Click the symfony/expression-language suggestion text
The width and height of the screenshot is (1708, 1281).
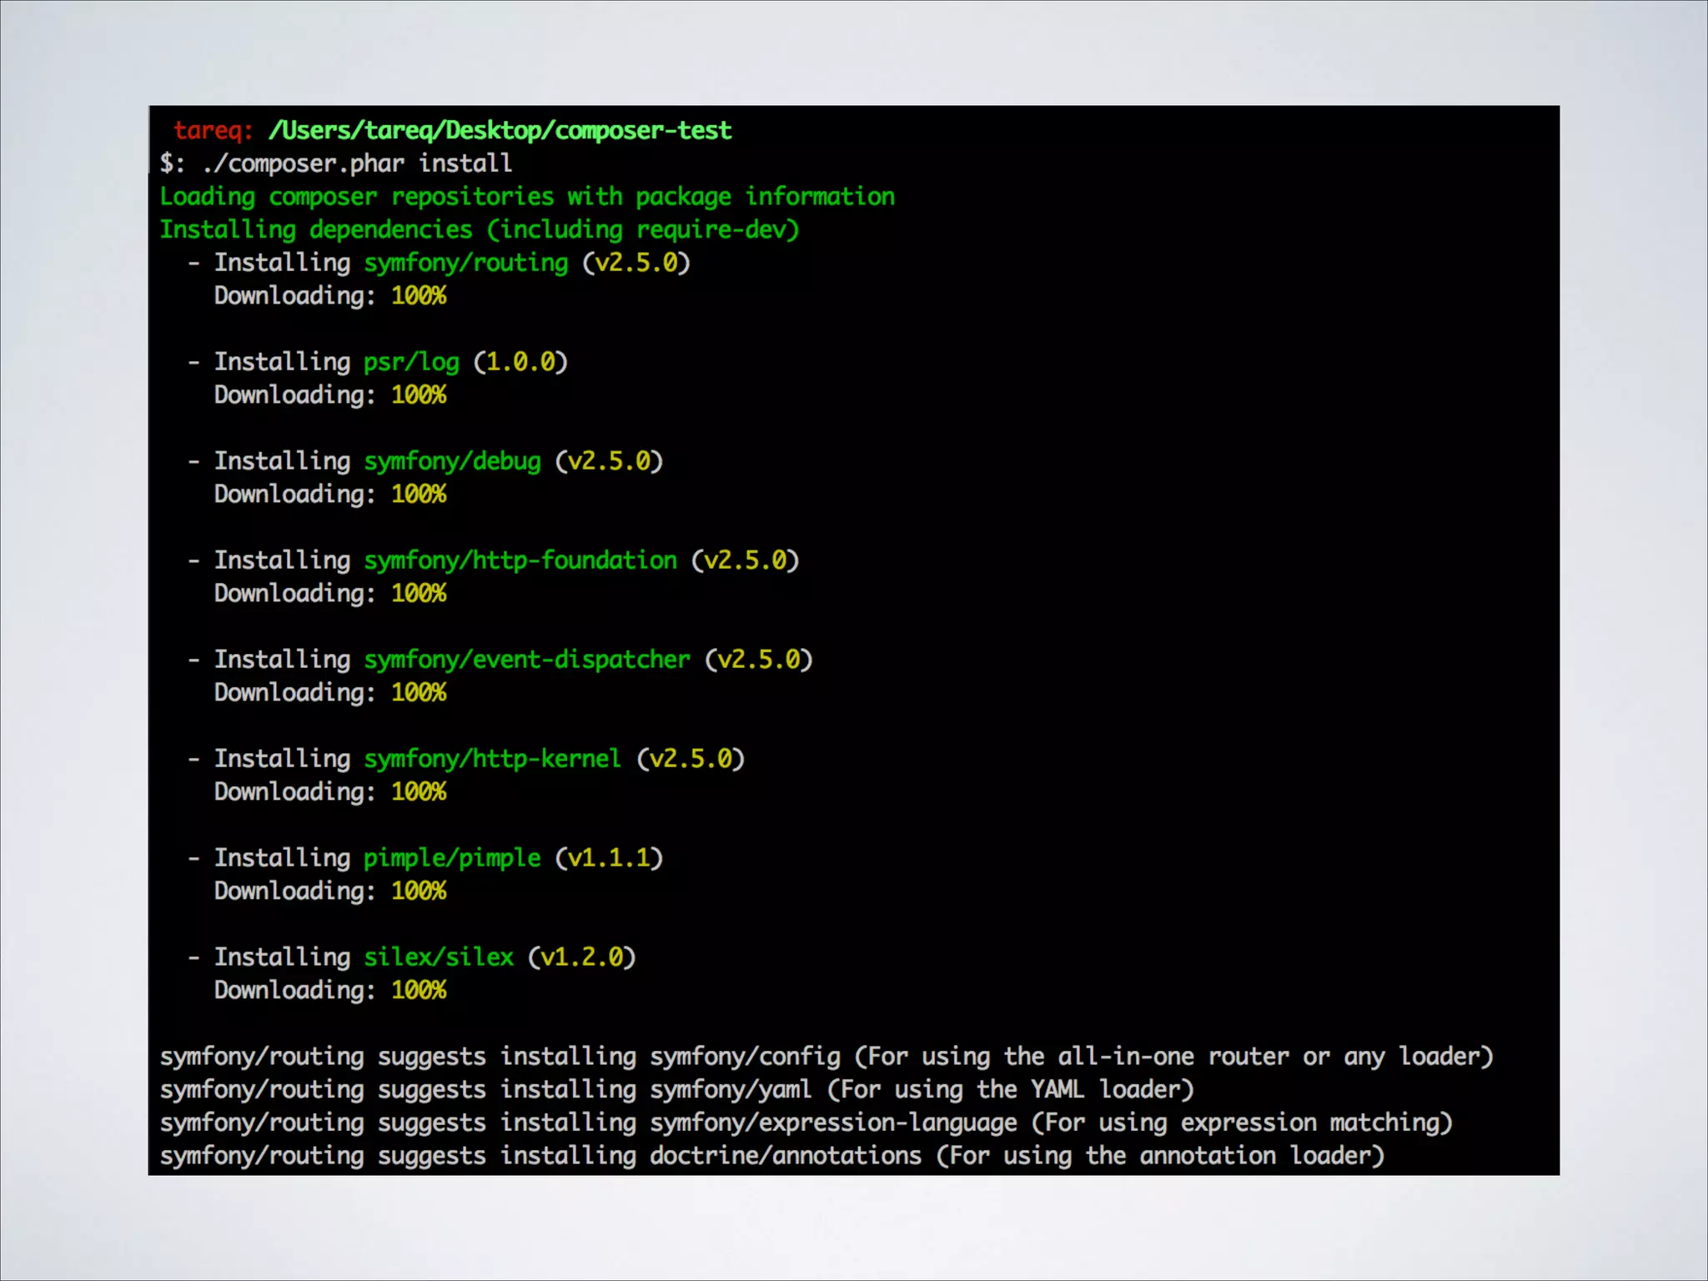click(833, 1123)
